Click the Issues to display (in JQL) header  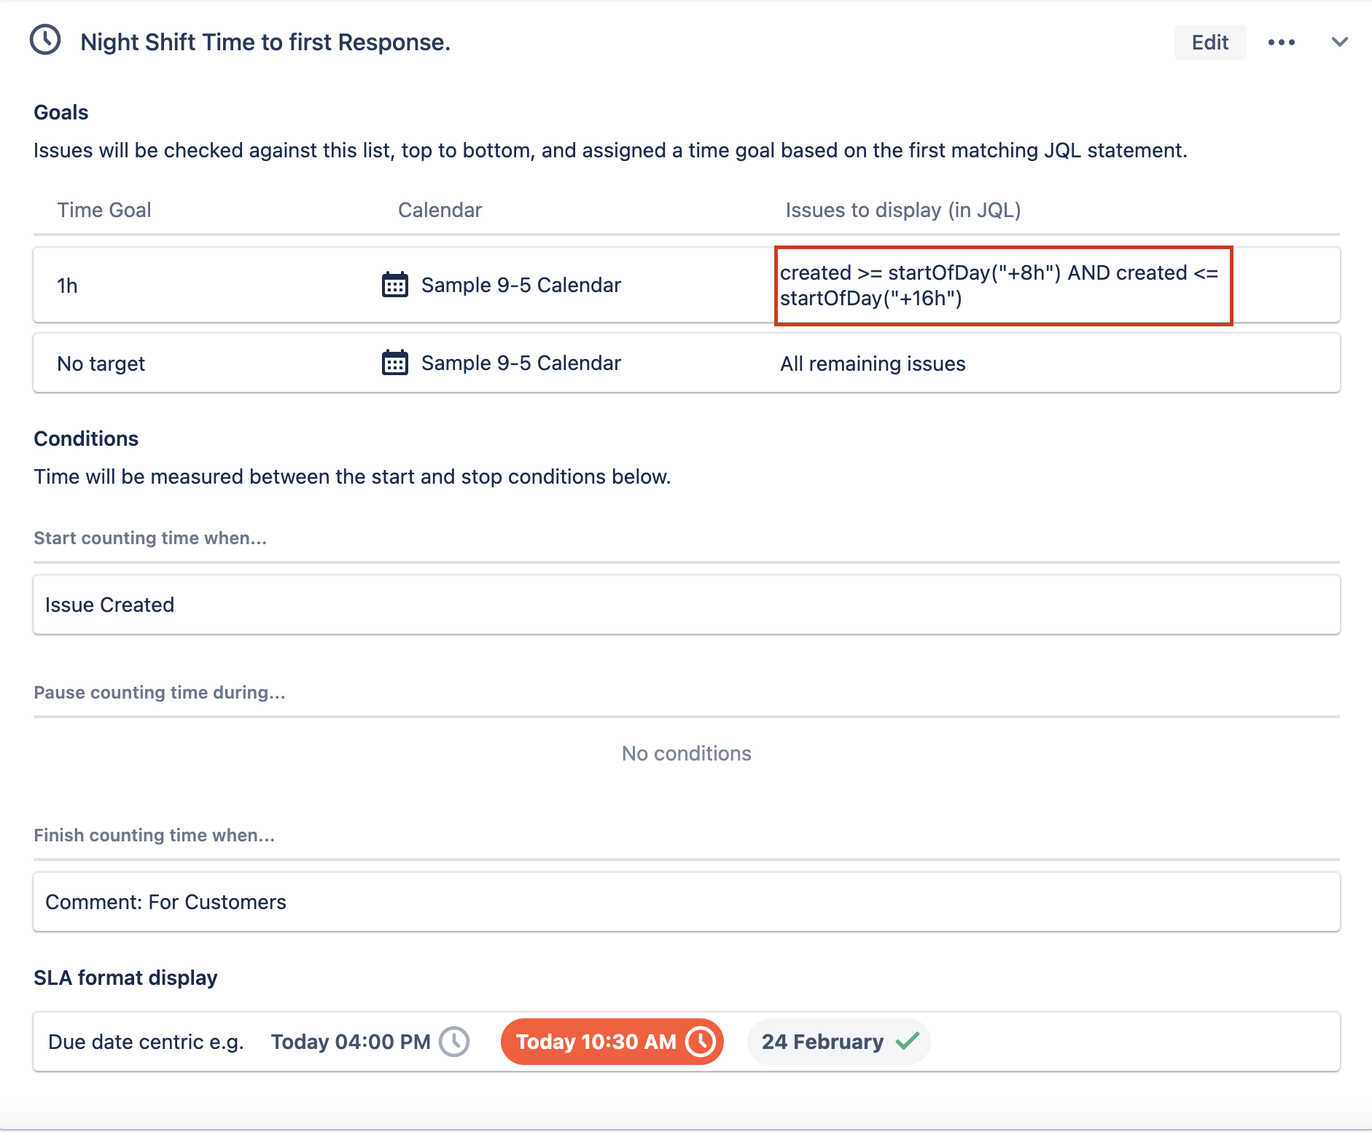(903, 210)
